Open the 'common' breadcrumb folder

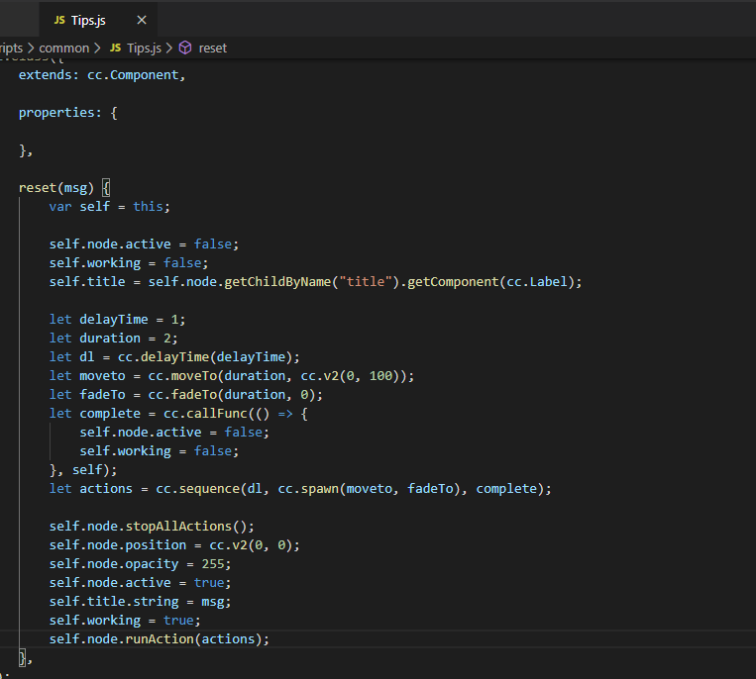pos(64,48)
